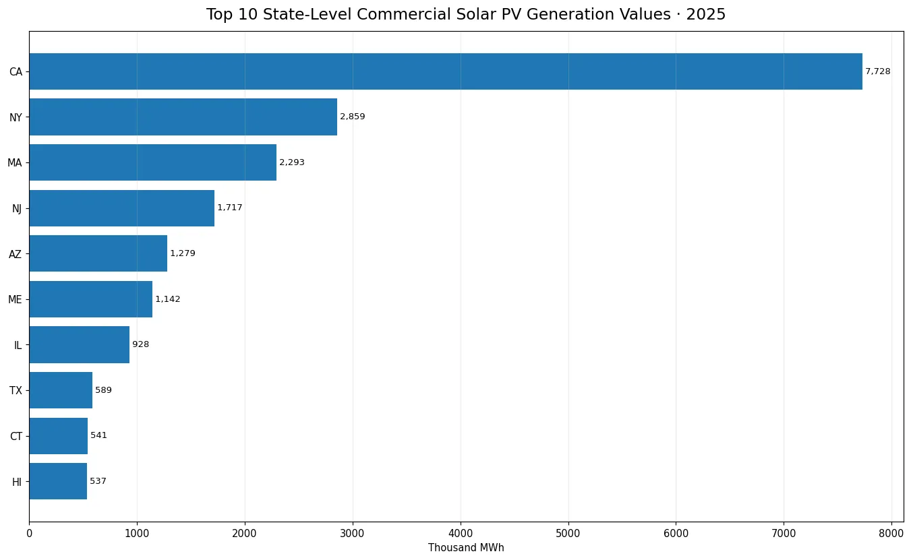Click the ME y-axis label

pos(16,300)
